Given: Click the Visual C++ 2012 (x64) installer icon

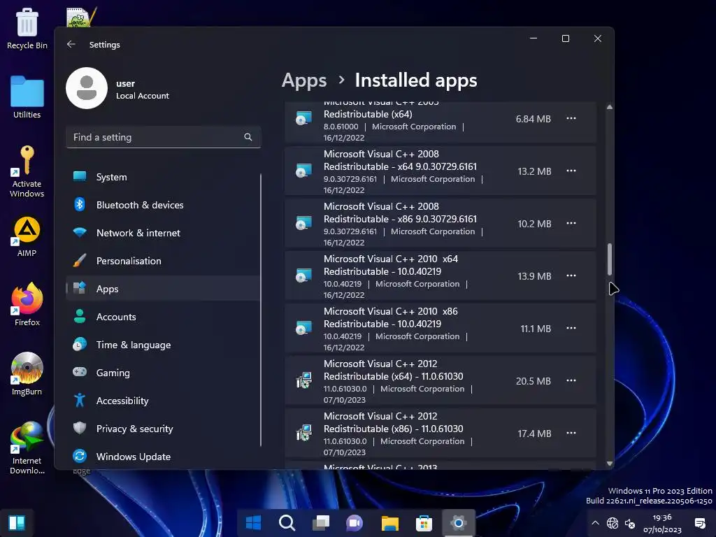Looking at the screenshot, I should pyautogui.click(x=303, y=380).
